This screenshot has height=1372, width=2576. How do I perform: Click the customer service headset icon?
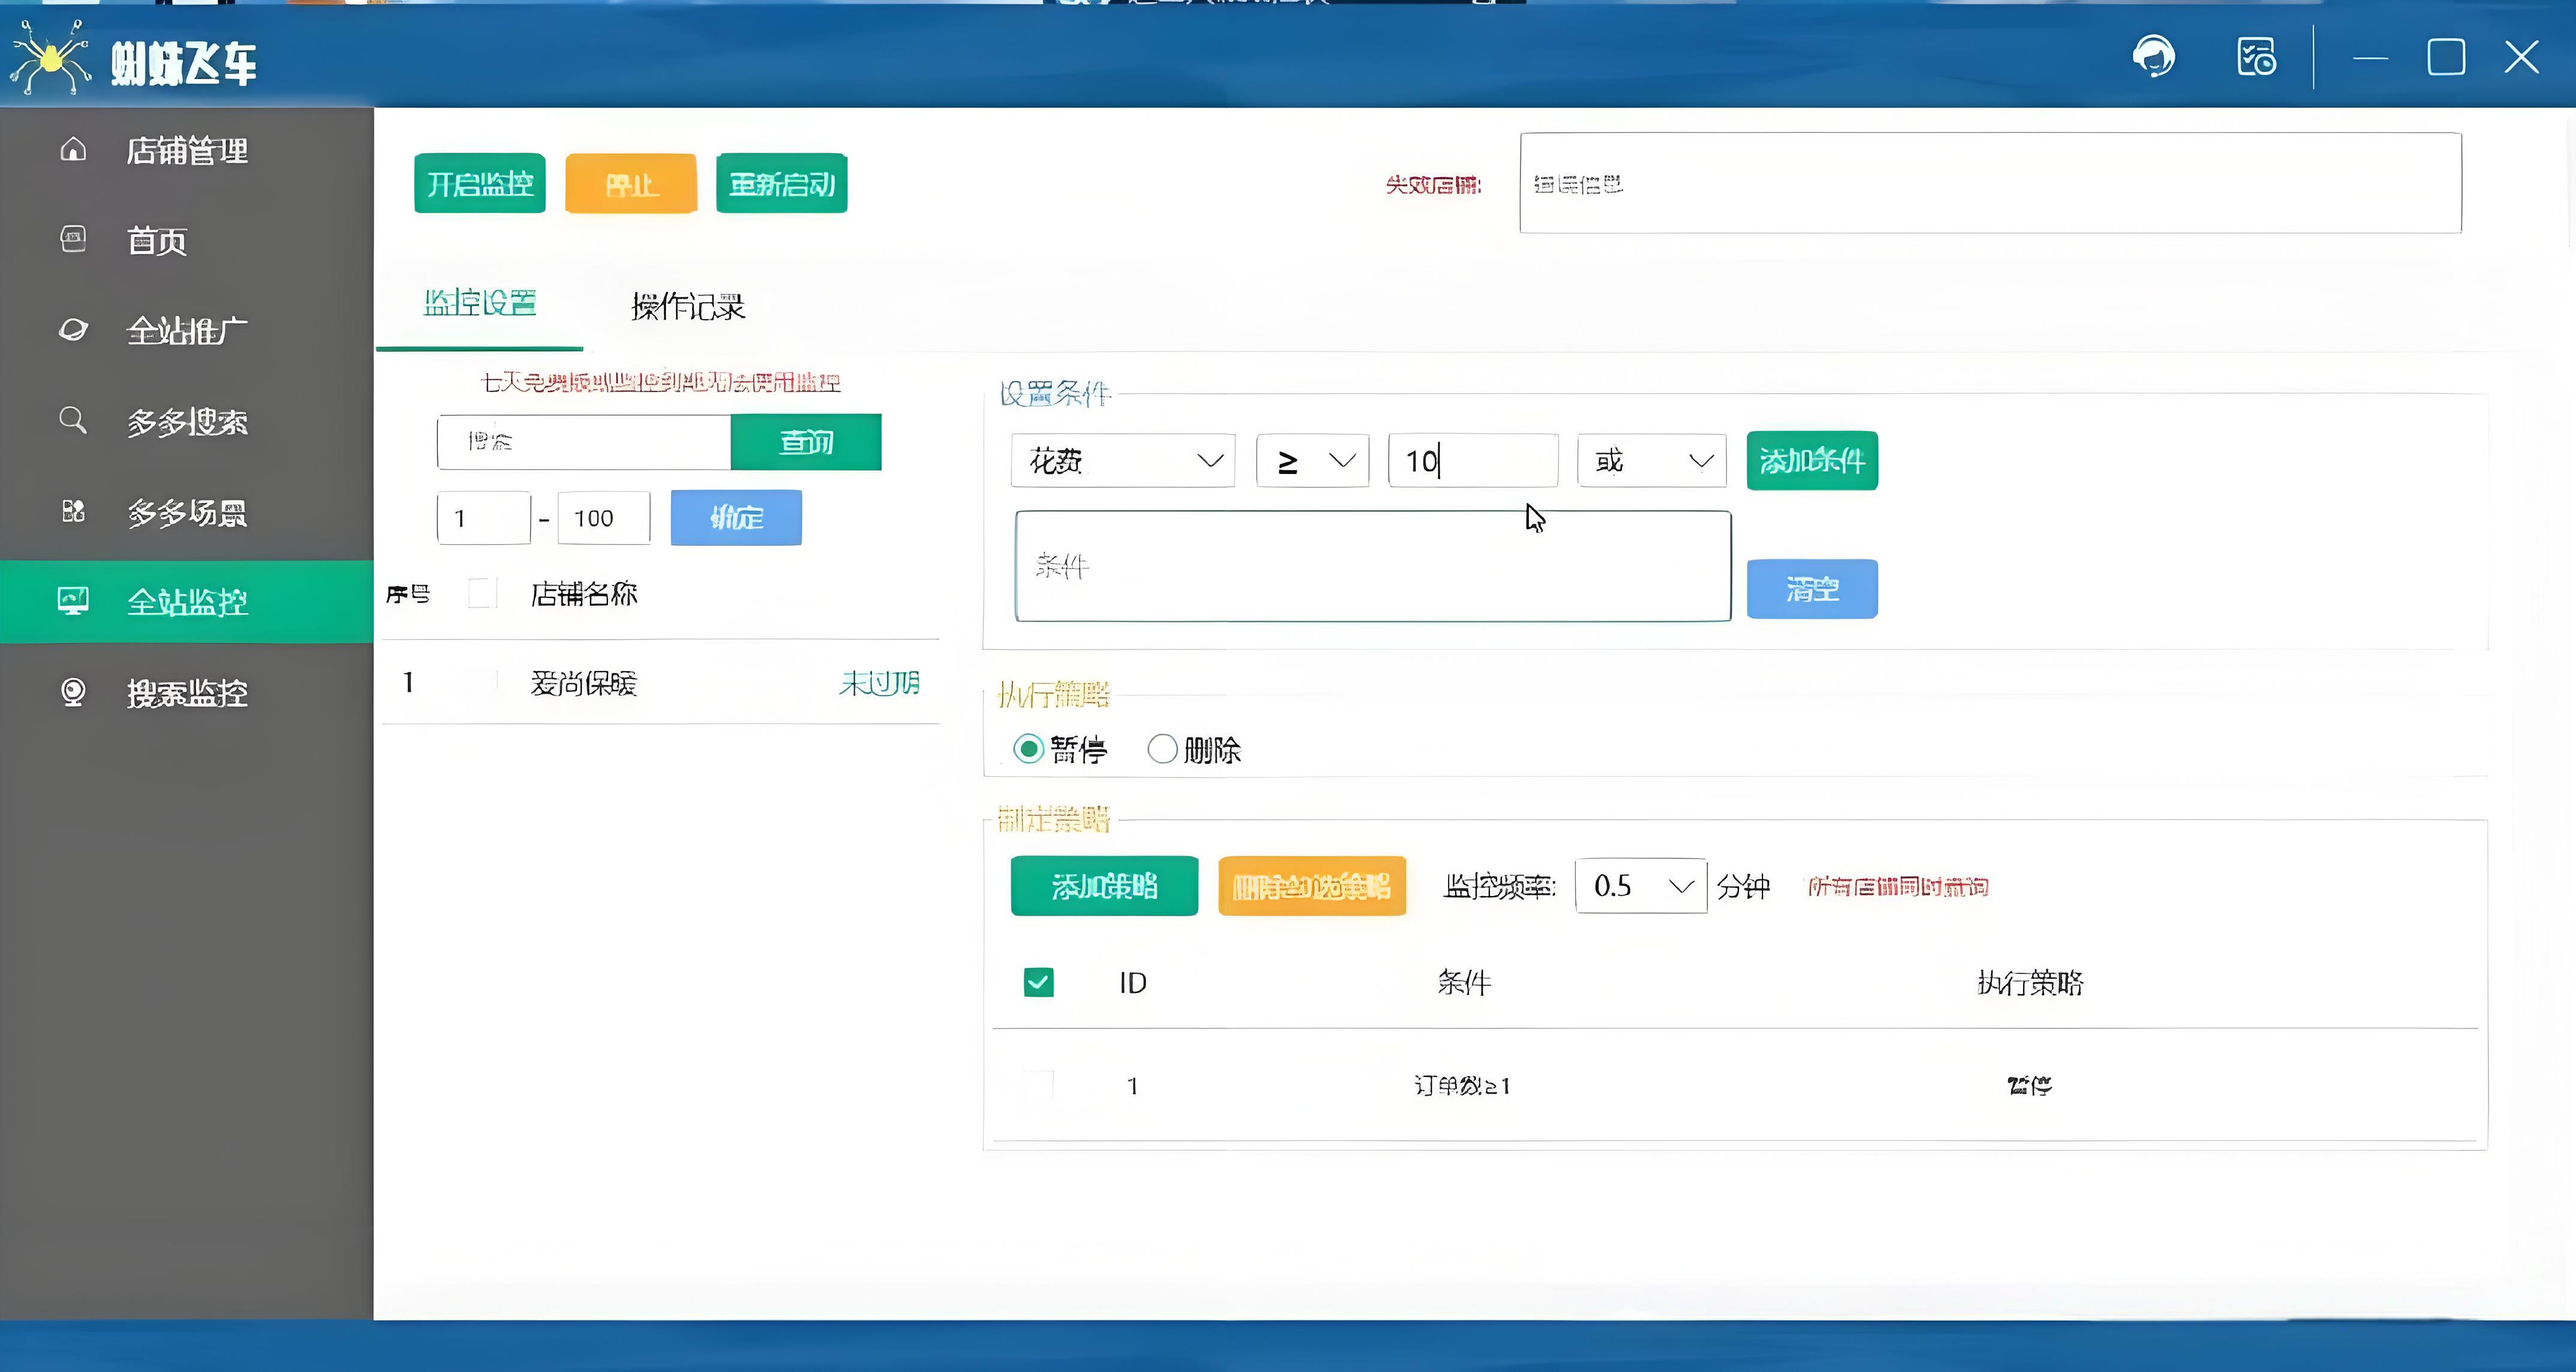click(x=2153, y=56)
